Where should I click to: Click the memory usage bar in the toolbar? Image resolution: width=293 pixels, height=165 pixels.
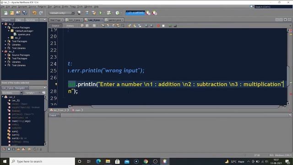click(x=135, y=13)
